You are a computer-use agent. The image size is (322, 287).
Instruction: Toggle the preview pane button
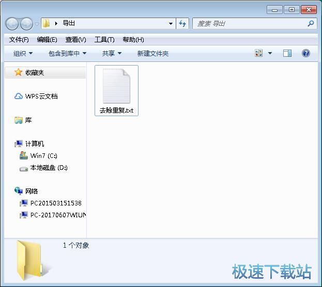click(287, 53)
